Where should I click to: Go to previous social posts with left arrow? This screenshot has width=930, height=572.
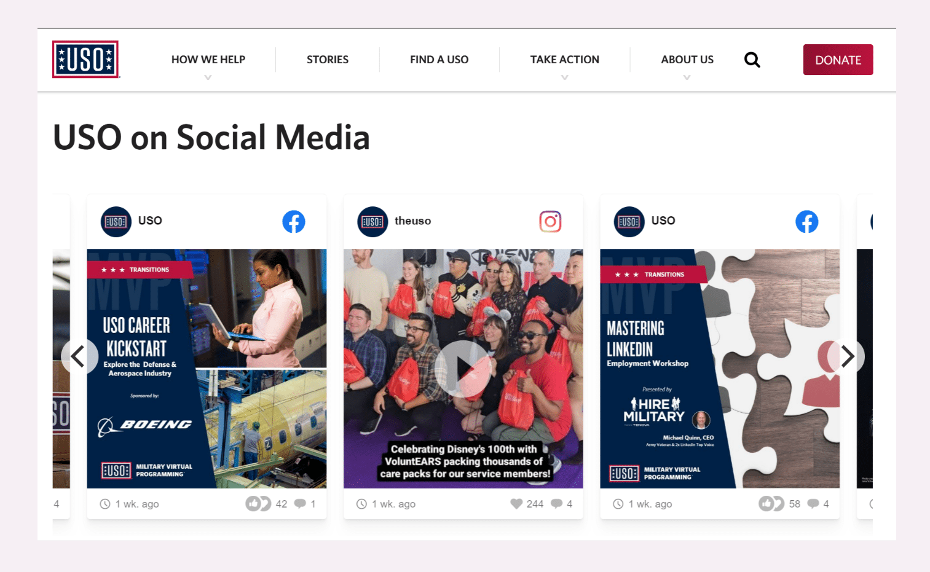coord(79,356)
